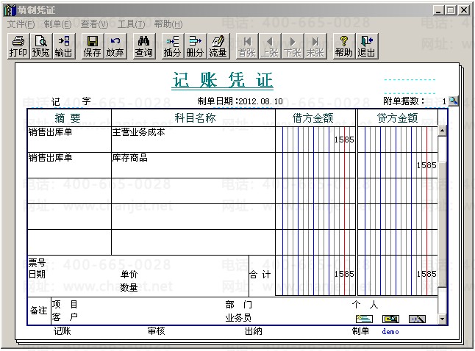
Task: Click the 库存商品 account cell
Action: point(193,165)
